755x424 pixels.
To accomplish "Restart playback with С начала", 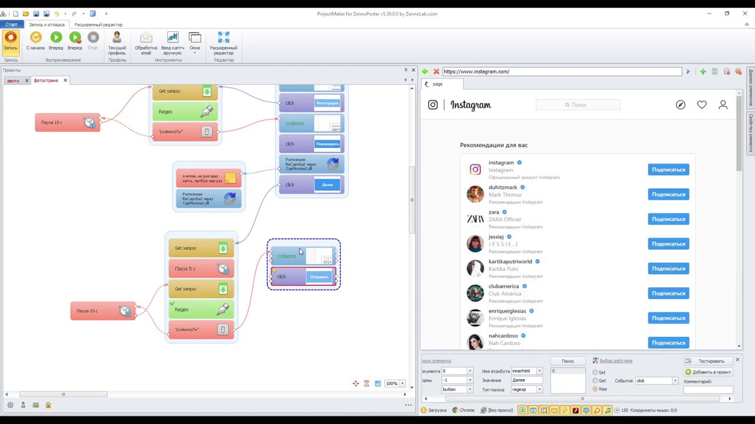I will pos(35,41).
